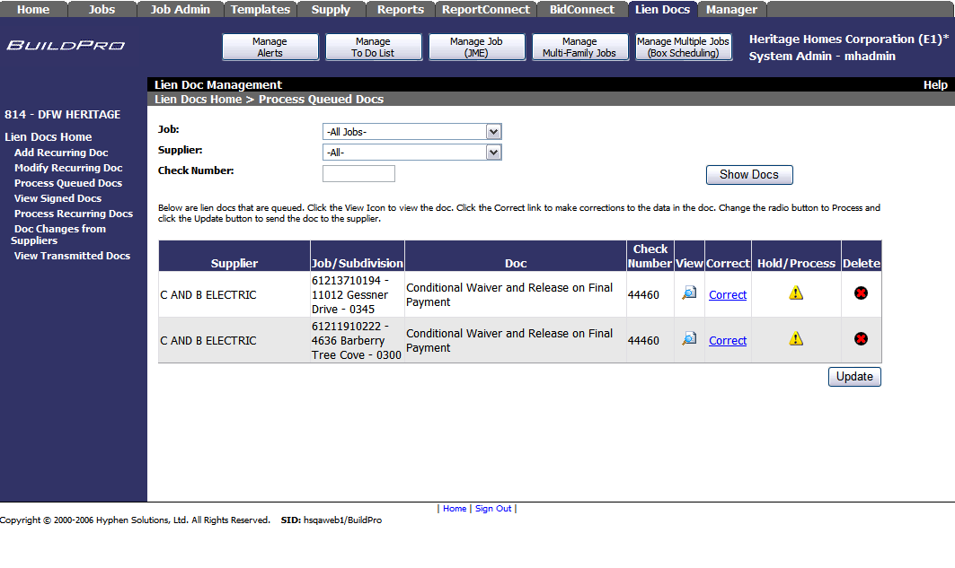Click Correct link for Barberry Tree Cove row
The width and height of the screenshot is (955, 568).
tap(727, 341)
